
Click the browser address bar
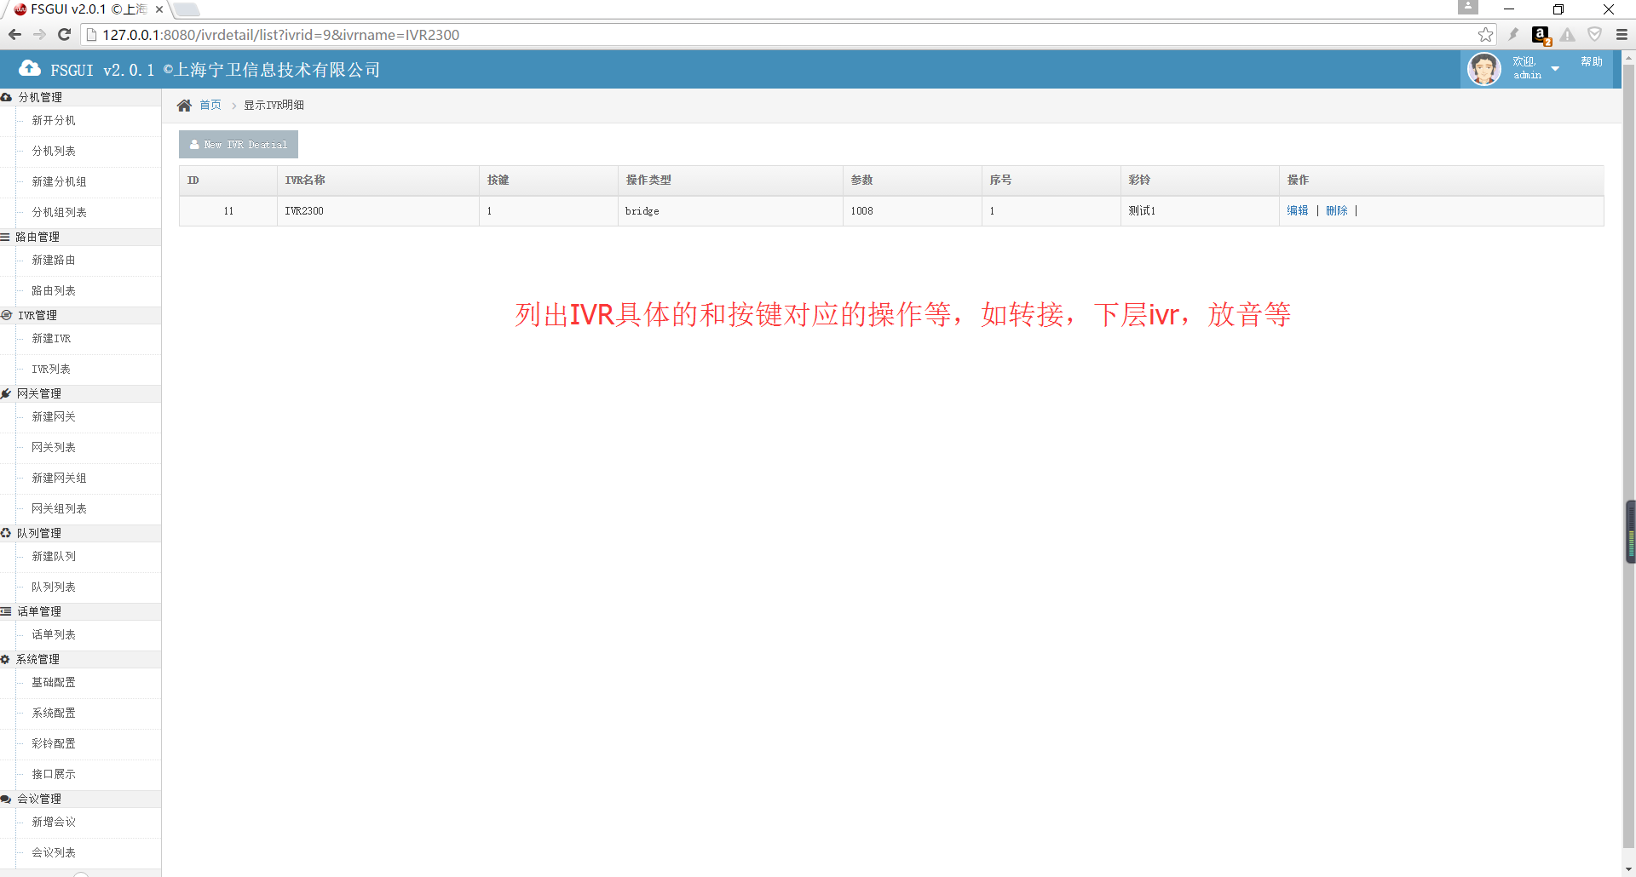[767, 35]
